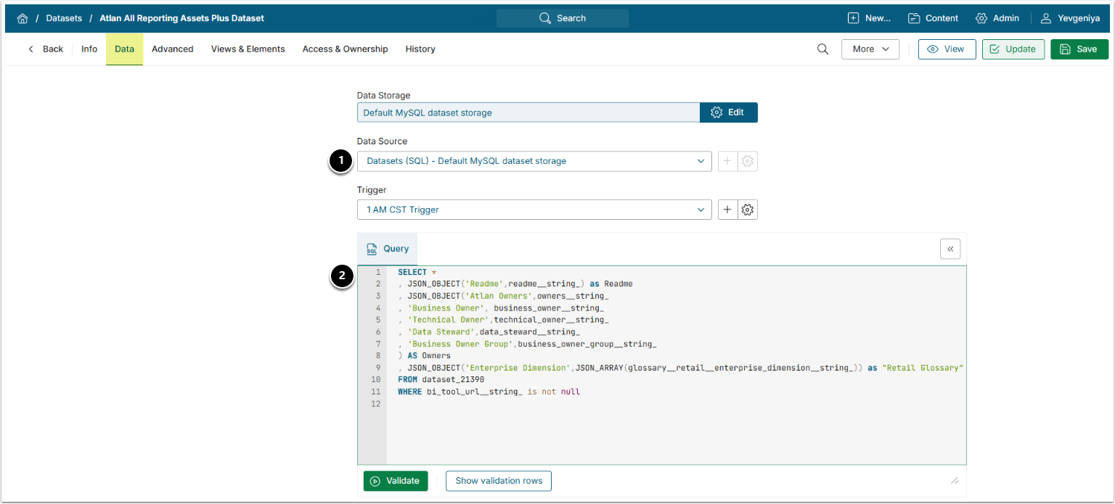Open the More dropdown menu
The height and width of the screenshot is (504, 1115).
[x=870, y=49]
